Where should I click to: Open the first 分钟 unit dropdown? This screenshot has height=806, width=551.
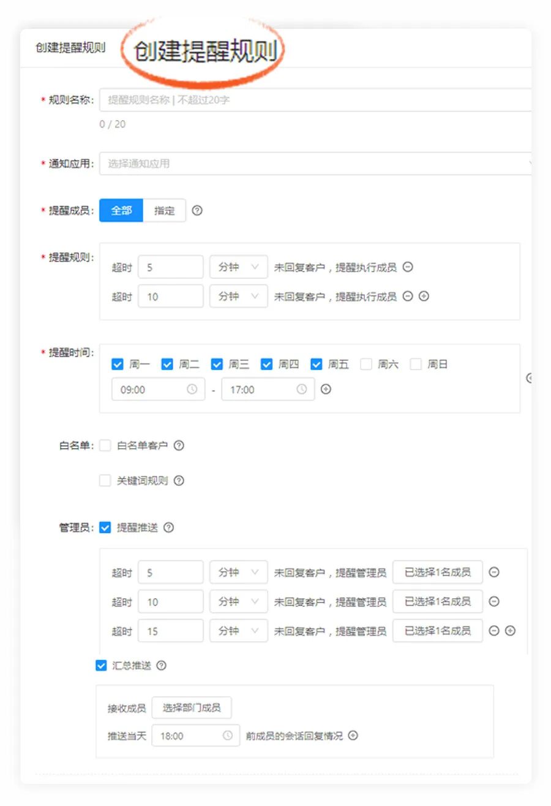coord(238,267)
